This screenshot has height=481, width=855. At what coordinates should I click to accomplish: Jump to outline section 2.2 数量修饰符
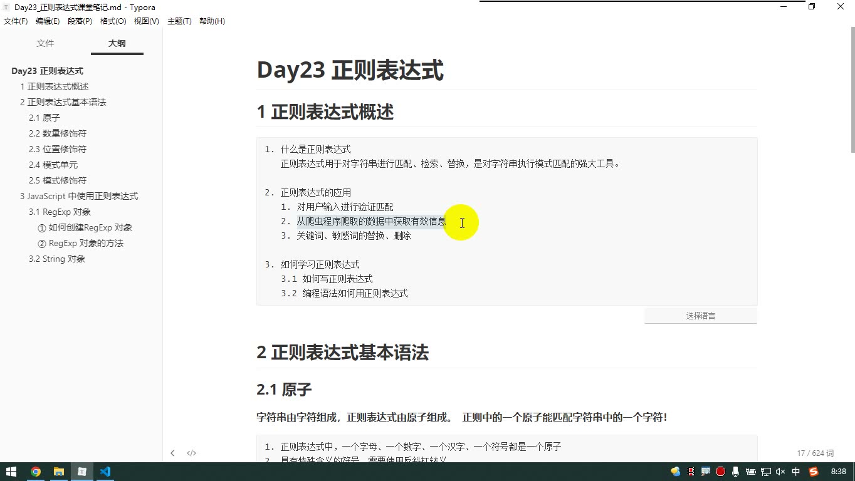point(58,133)
